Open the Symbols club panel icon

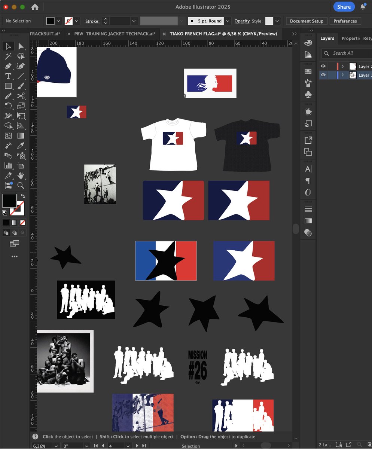pyautogui.click(x=308, y=95)
